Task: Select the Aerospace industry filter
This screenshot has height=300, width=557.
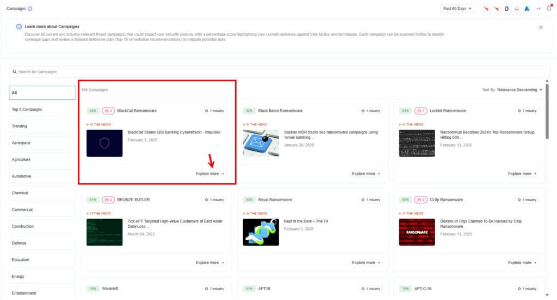Action: coord(42,143)
